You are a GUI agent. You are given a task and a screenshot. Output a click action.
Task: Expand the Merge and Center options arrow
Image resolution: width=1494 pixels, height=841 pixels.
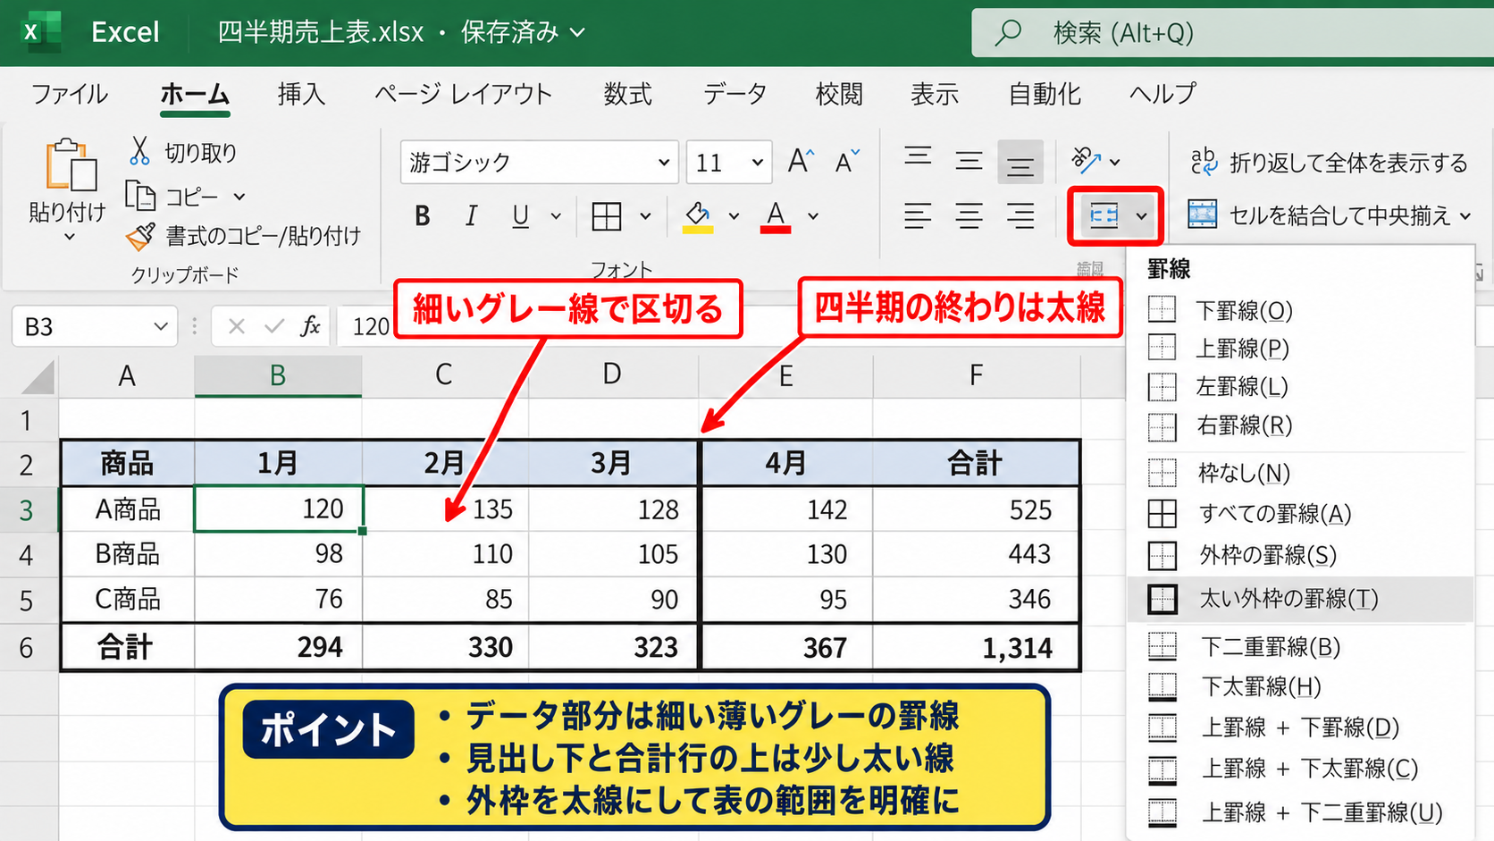[1465, 215]
